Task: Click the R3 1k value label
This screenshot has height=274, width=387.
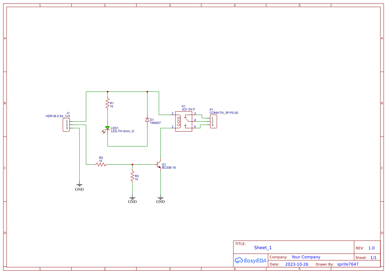Action: click(x=136, y=179)
